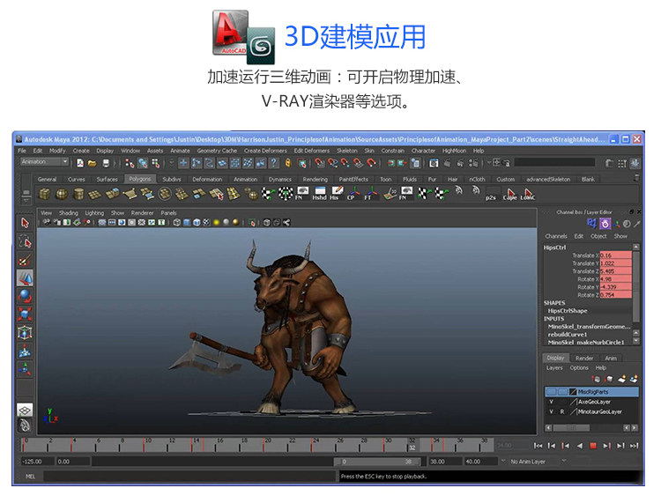Image resolution: width=661 pixels, height=503 pixels.
Task: Click the lock selection padlock icon
Action: click(x=288, y=163)
